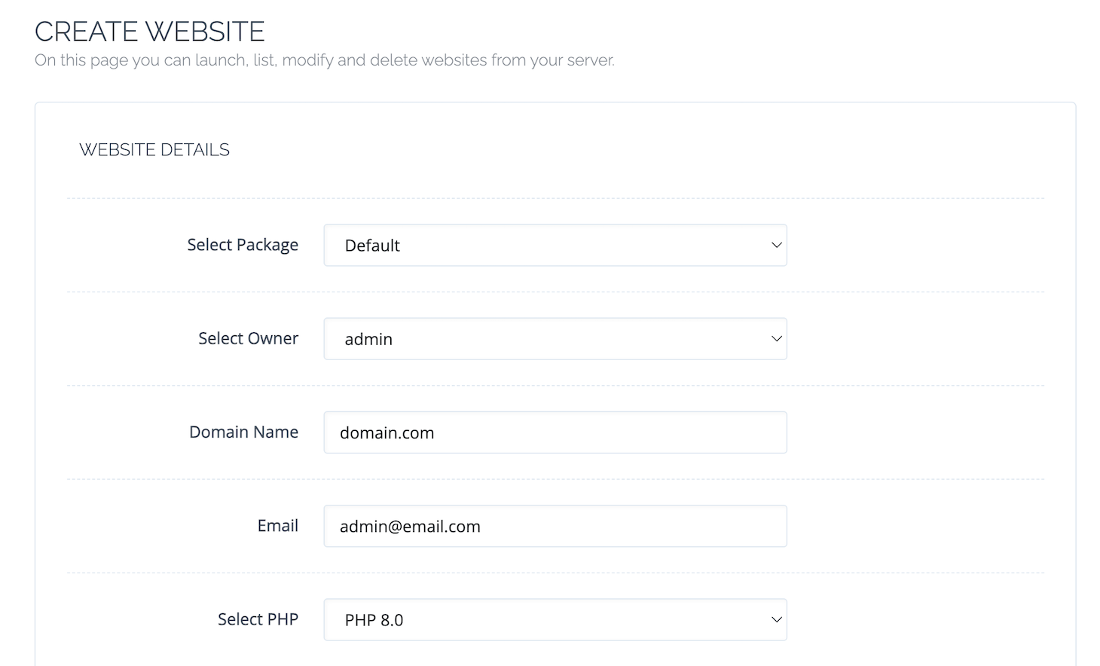Click the CREATE WEBSITE page heading
1100x666 pixels.
click(x=149, y=31)
